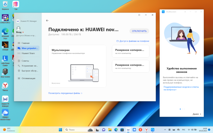Open the Lesta Game Center desktop shortcut
The height and width of the screenshot is (133, 213).
click(x=5, y=61)
